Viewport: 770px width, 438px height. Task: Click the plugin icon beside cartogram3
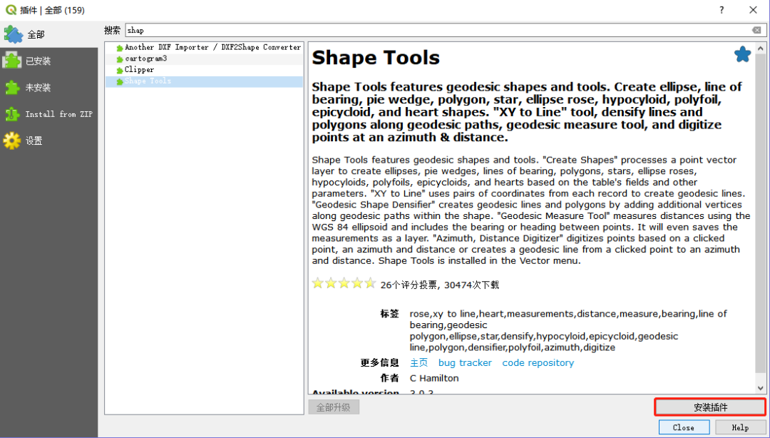tap(119, 59)
